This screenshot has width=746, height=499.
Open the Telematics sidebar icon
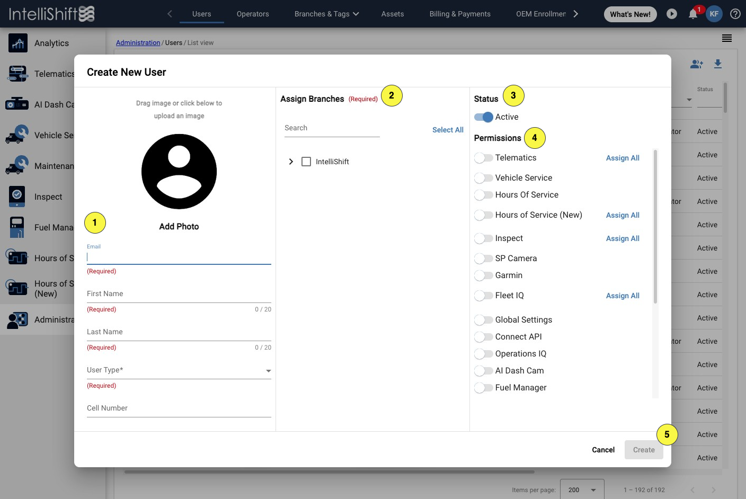click(x=18, y=74)
